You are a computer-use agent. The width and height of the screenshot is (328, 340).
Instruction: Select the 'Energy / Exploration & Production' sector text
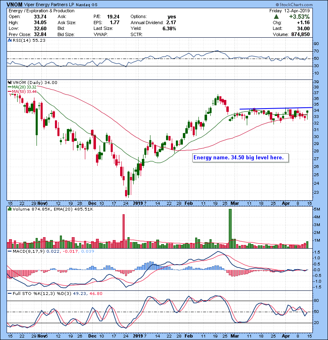41,11
